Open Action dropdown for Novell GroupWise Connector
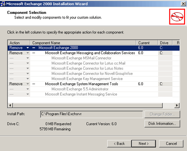The width and height of the screenshot is (187, 151). 28,73
